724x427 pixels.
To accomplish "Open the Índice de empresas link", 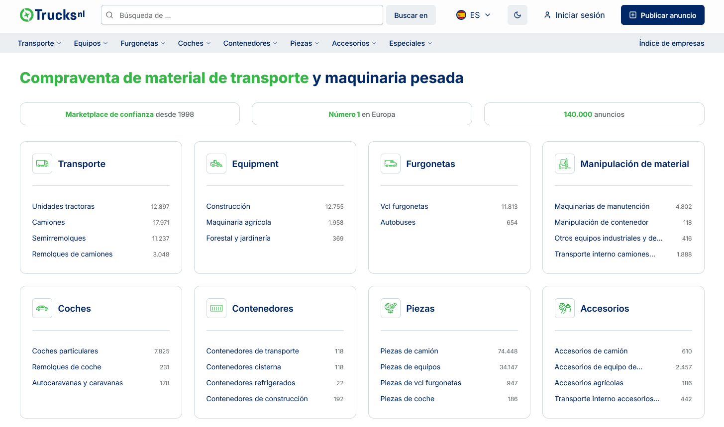I will pyautogui.click(x=671, y=43).
